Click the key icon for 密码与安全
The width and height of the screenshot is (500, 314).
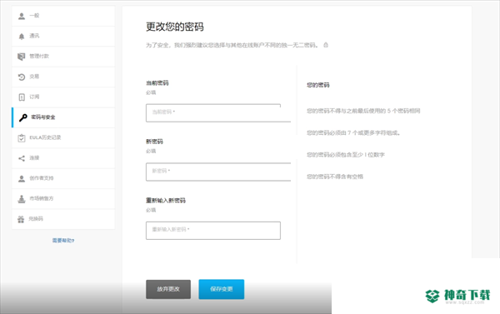point(23,117)
